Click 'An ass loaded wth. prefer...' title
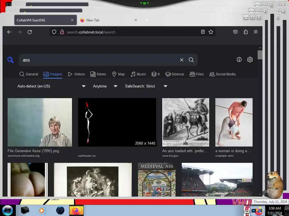 185,151
